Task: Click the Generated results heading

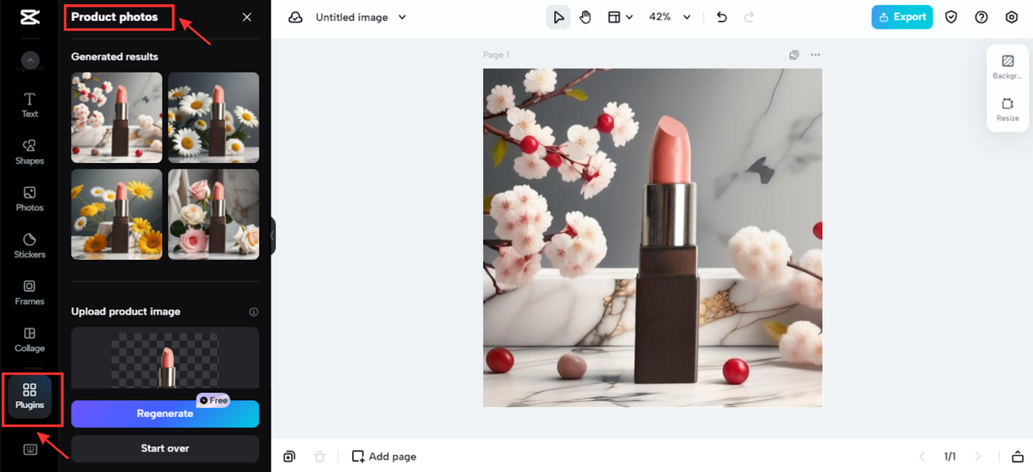Action: tap(115, 56)
